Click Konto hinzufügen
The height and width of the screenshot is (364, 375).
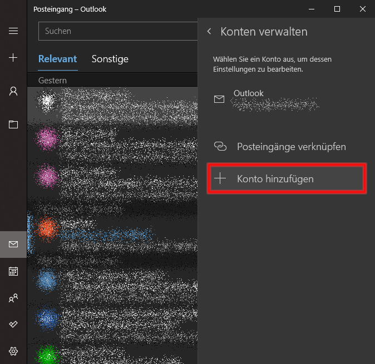[287, 178]
